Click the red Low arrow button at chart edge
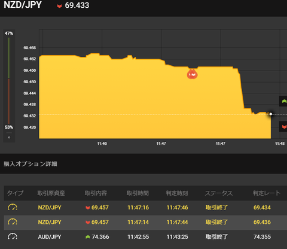 point(283,126)
